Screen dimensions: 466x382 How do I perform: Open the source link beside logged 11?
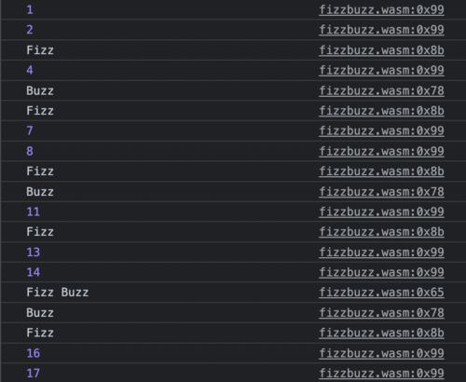381,211
